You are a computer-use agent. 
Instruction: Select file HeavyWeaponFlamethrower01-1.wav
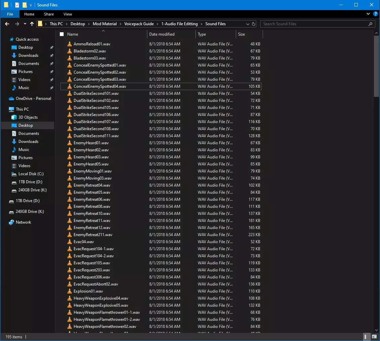click(161, 312)
